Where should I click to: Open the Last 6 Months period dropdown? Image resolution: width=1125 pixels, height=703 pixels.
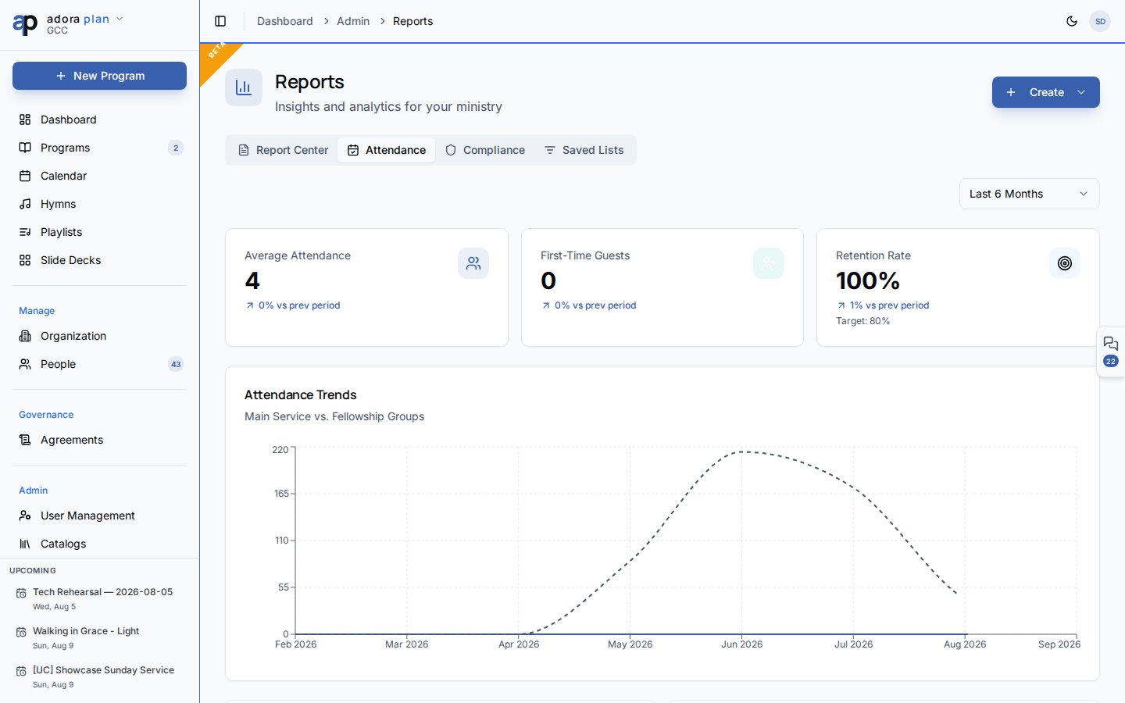(1029, 194)
